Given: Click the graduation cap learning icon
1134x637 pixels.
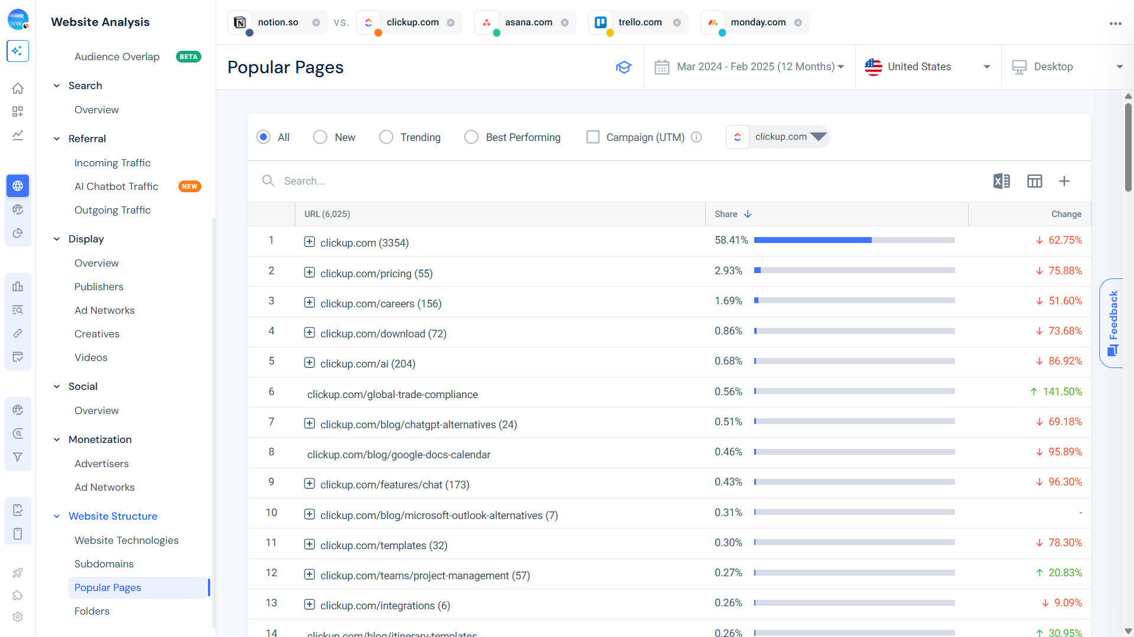Looking at the screenshot, I should (624, 67).
